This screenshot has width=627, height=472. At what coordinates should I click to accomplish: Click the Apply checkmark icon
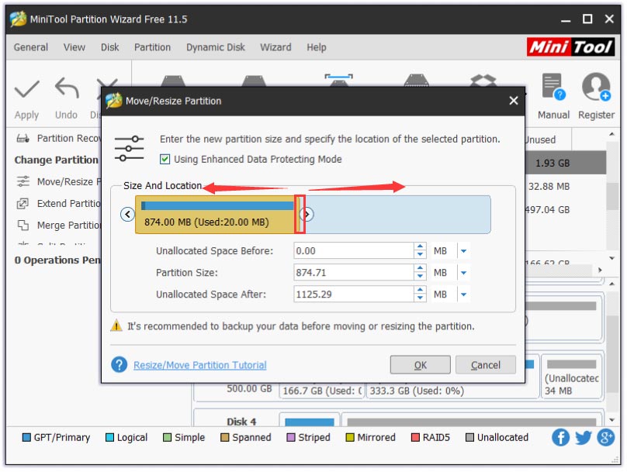[x=26, y=91]
